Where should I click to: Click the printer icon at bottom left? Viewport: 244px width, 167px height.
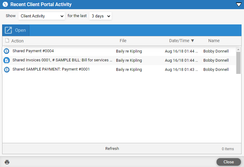pyautogui.click(x=7, y=162)
